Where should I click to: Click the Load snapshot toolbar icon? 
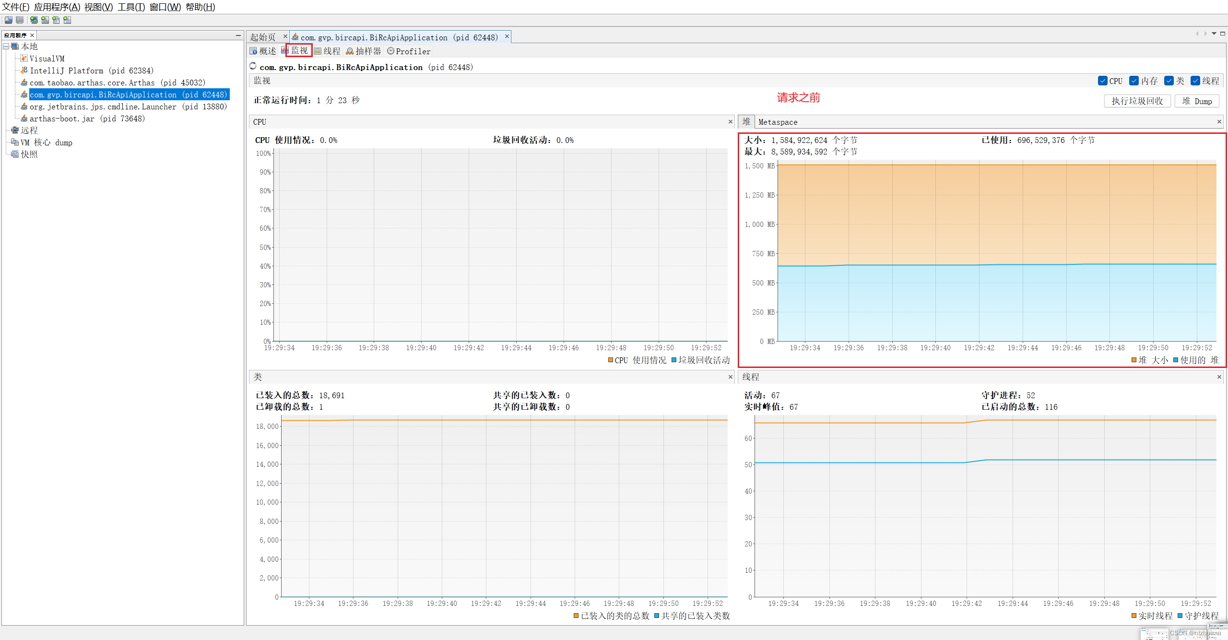coord(9,20)
